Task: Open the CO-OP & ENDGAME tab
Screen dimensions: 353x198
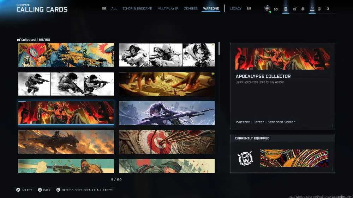Action: pos(137,8)
